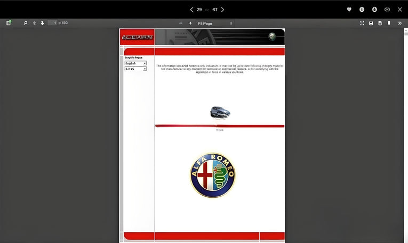Copy link using the chain icon
The image size is (408, 243).
tap(387, 10)
